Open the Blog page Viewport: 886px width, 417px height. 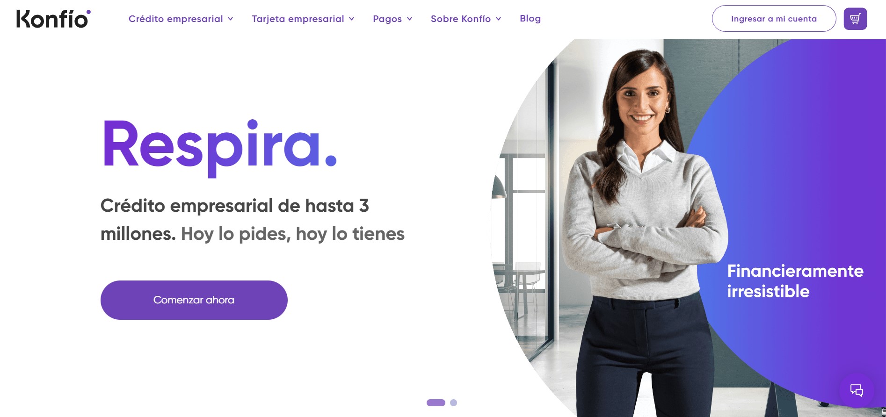(x=530, y=18)
